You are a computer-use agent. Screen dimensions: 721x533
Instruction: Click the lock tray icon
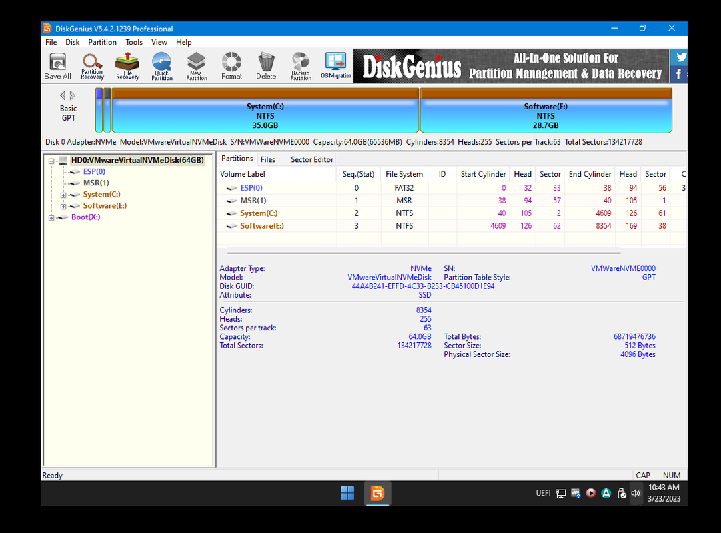[x=622, y=494]
